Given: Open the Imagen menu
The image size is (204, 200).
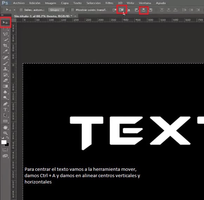Looking at the screenshot, I should [x=51, y=3].
